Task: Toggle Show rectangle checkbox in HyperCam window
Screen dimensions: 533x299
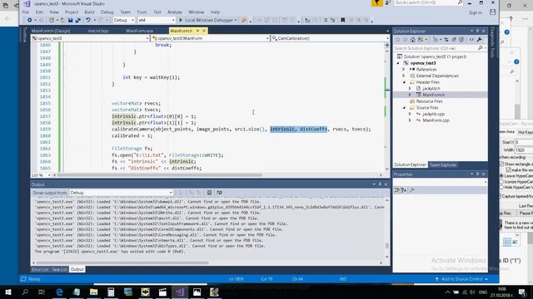Action: coord(501,164)
